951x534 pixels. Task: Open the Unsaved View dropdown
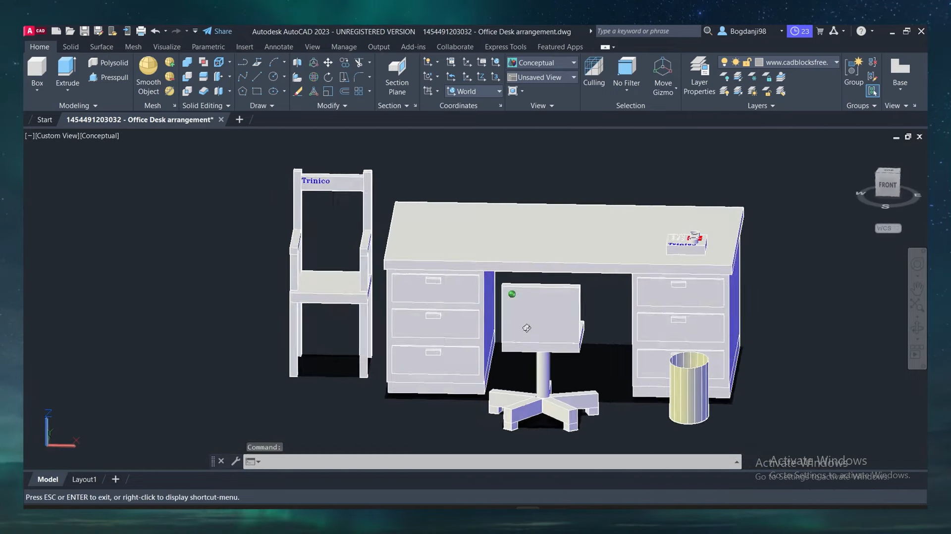pos(542,77)
